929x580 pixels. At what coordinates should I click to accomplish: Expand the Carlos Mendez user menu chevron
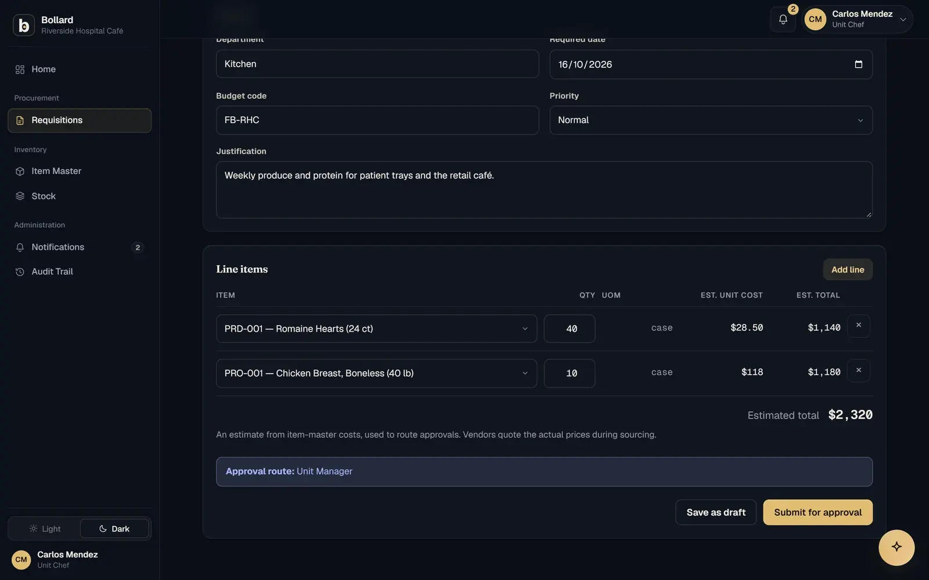click(x=903, y=20)
